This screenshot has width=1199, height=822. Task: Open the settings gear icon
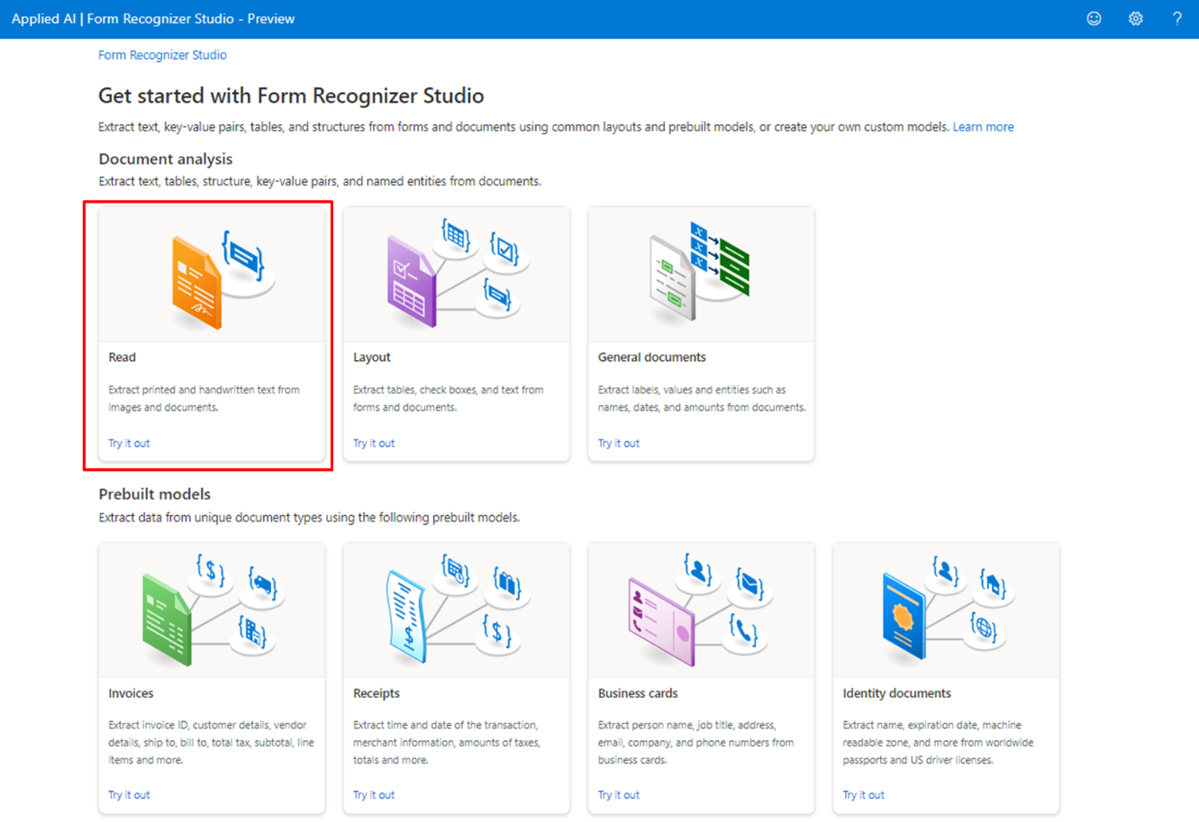coord(1135,18)
